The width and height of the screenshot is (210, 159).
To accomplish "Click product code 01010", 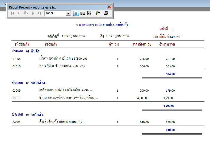I will [16, 66].
